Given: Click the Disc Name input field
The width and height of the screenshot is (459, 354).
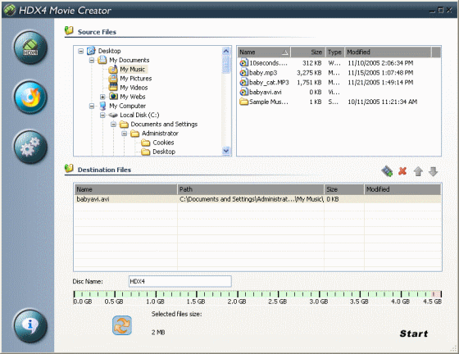Looking at the screenshot, I should tap(180, 281).
